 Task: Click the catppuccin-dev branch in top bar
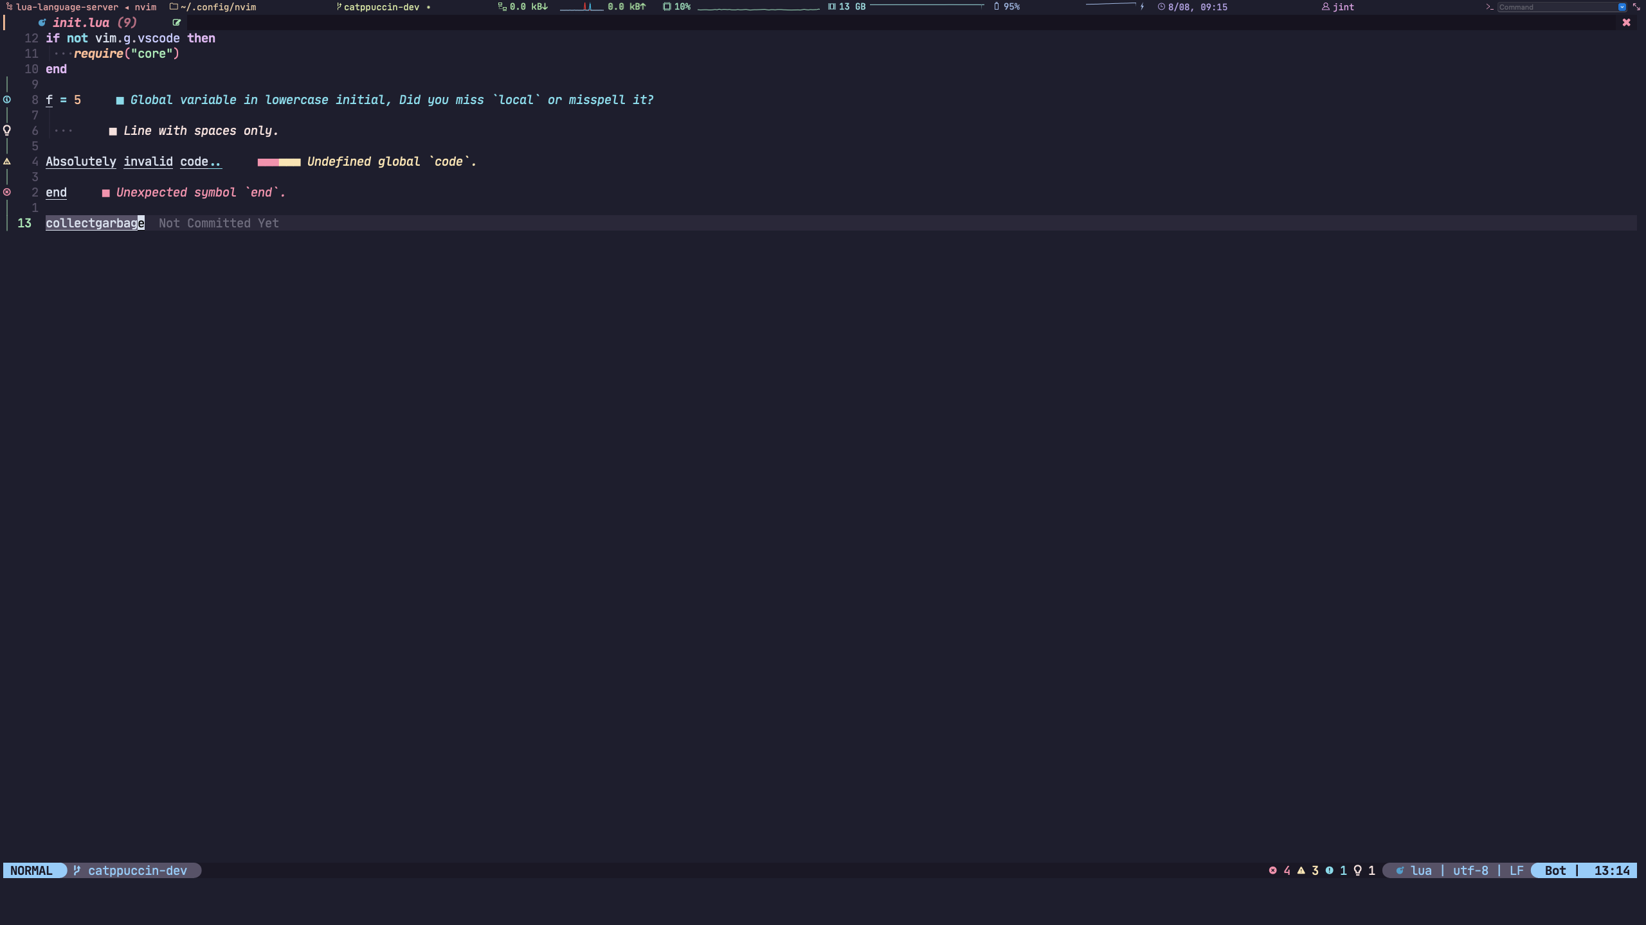381,7
